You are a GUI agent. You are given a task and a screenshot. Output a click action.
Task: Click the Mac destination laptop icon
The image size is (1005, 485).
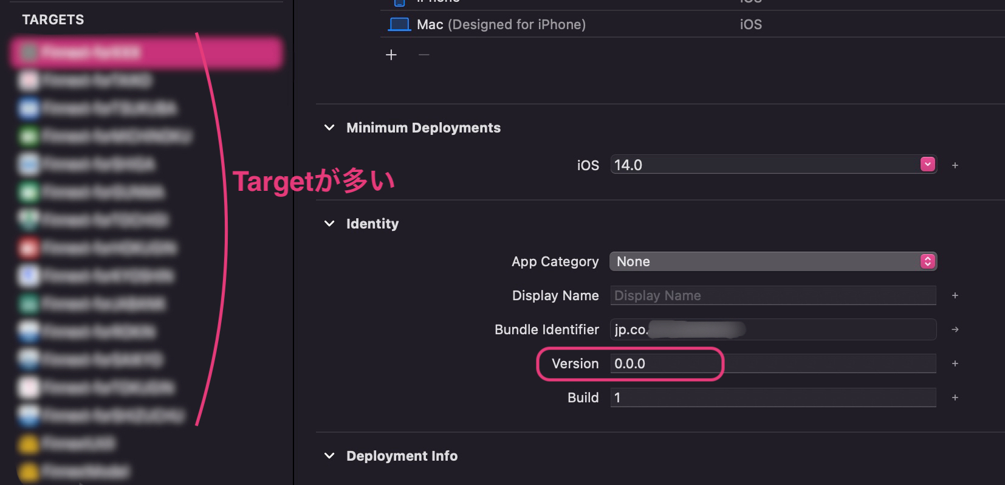point(399,24)
